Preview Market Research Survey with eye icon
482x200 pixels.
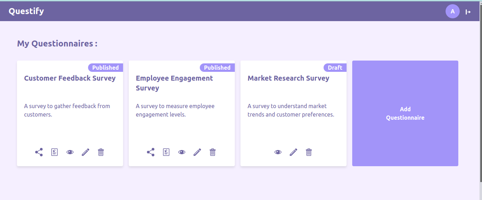pos(278,152)
